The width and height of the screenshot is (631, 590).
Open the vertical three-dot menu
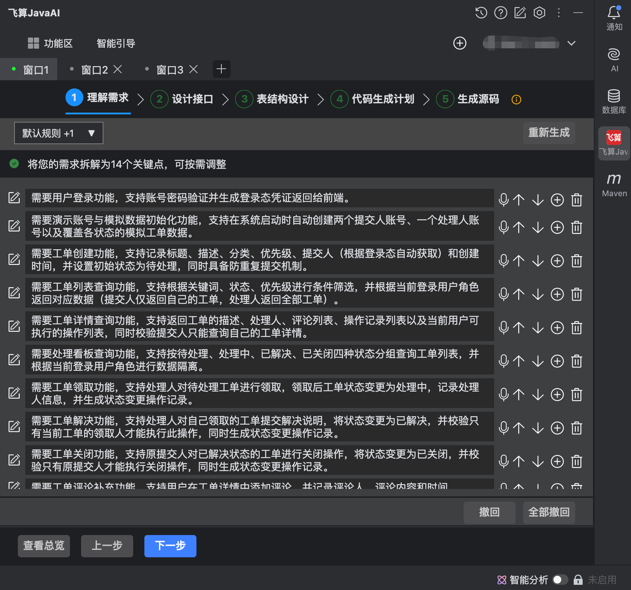(x=559, y=13)
